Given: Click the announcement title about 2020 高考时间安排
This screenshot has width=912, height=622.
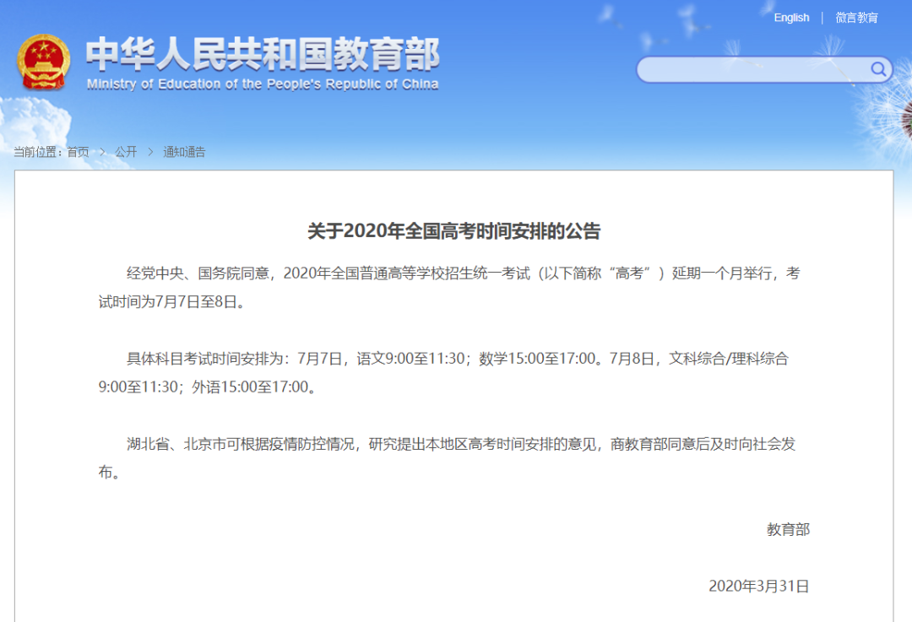Looking at the screenshot, I should point(456,228).
